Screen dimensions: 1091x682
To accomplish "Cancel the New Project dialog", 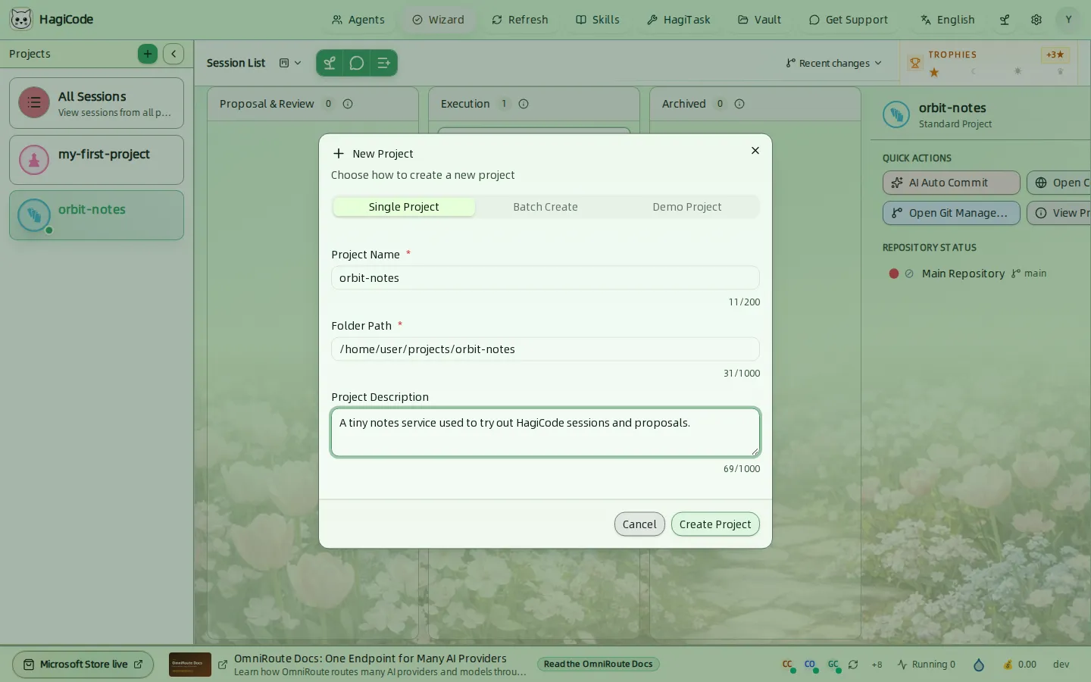I will (639, 524).
